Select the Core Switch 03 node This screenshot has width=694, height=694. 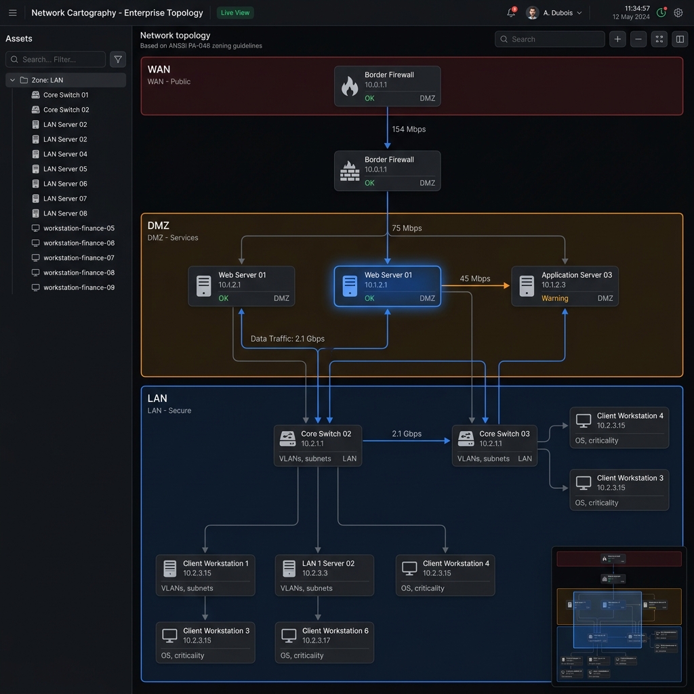click(x=494, y=445)
